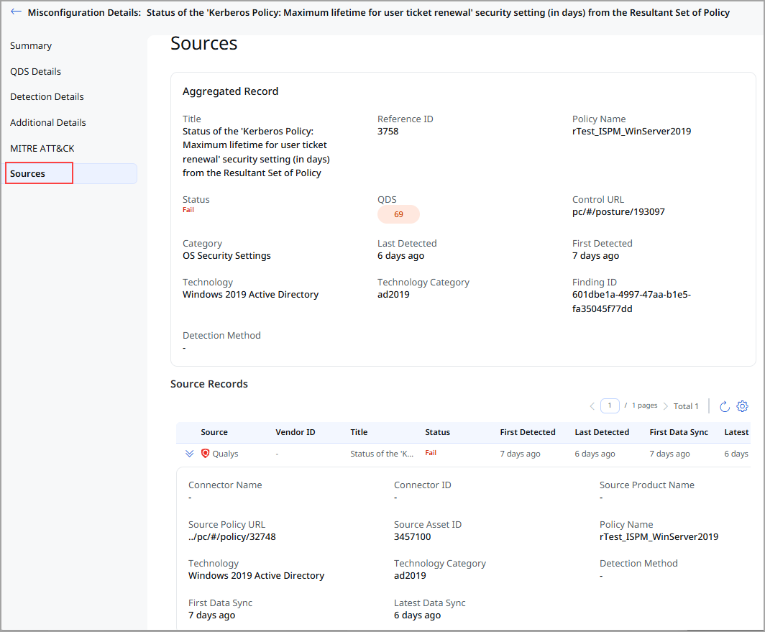Click the page number input field
This screenshot has width=765, height=632.
click(x=610, y=406)
